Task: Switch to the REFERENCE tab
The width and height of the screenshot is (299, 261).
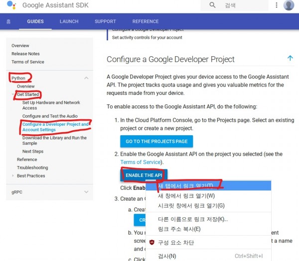Action: 146,21
